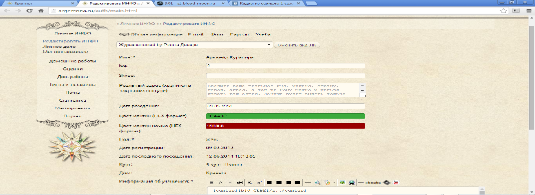Expand the personal cabinet style dropdown

(194, 45)
